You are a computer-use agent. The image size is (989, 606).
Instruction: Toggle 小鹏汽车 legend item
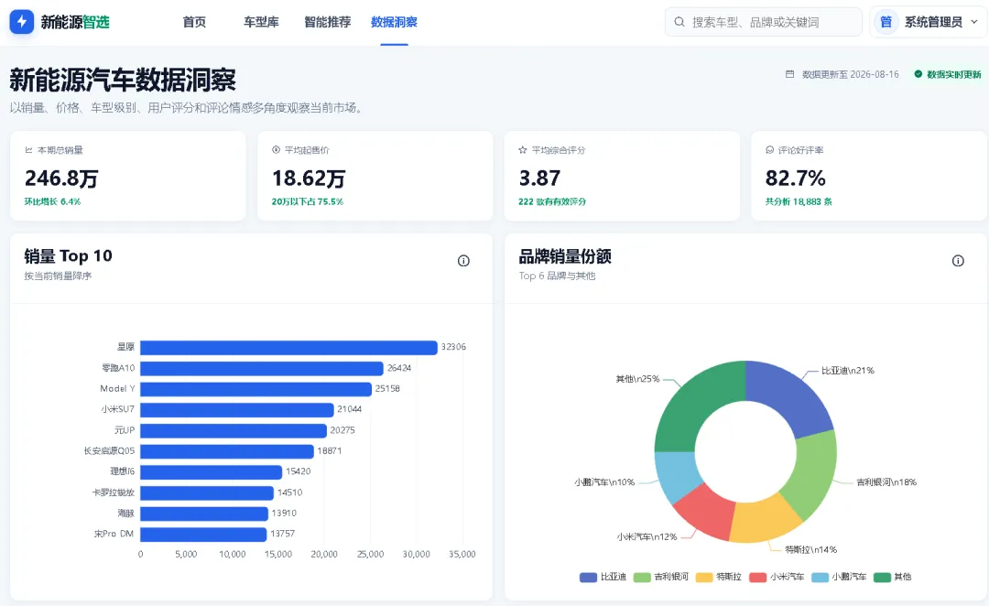[x=839, y=577]
